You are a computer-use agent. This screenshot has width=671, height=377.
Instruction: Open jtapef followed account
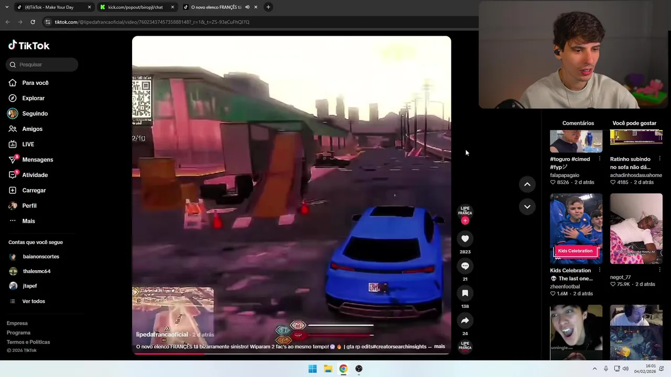click(30, 286)
